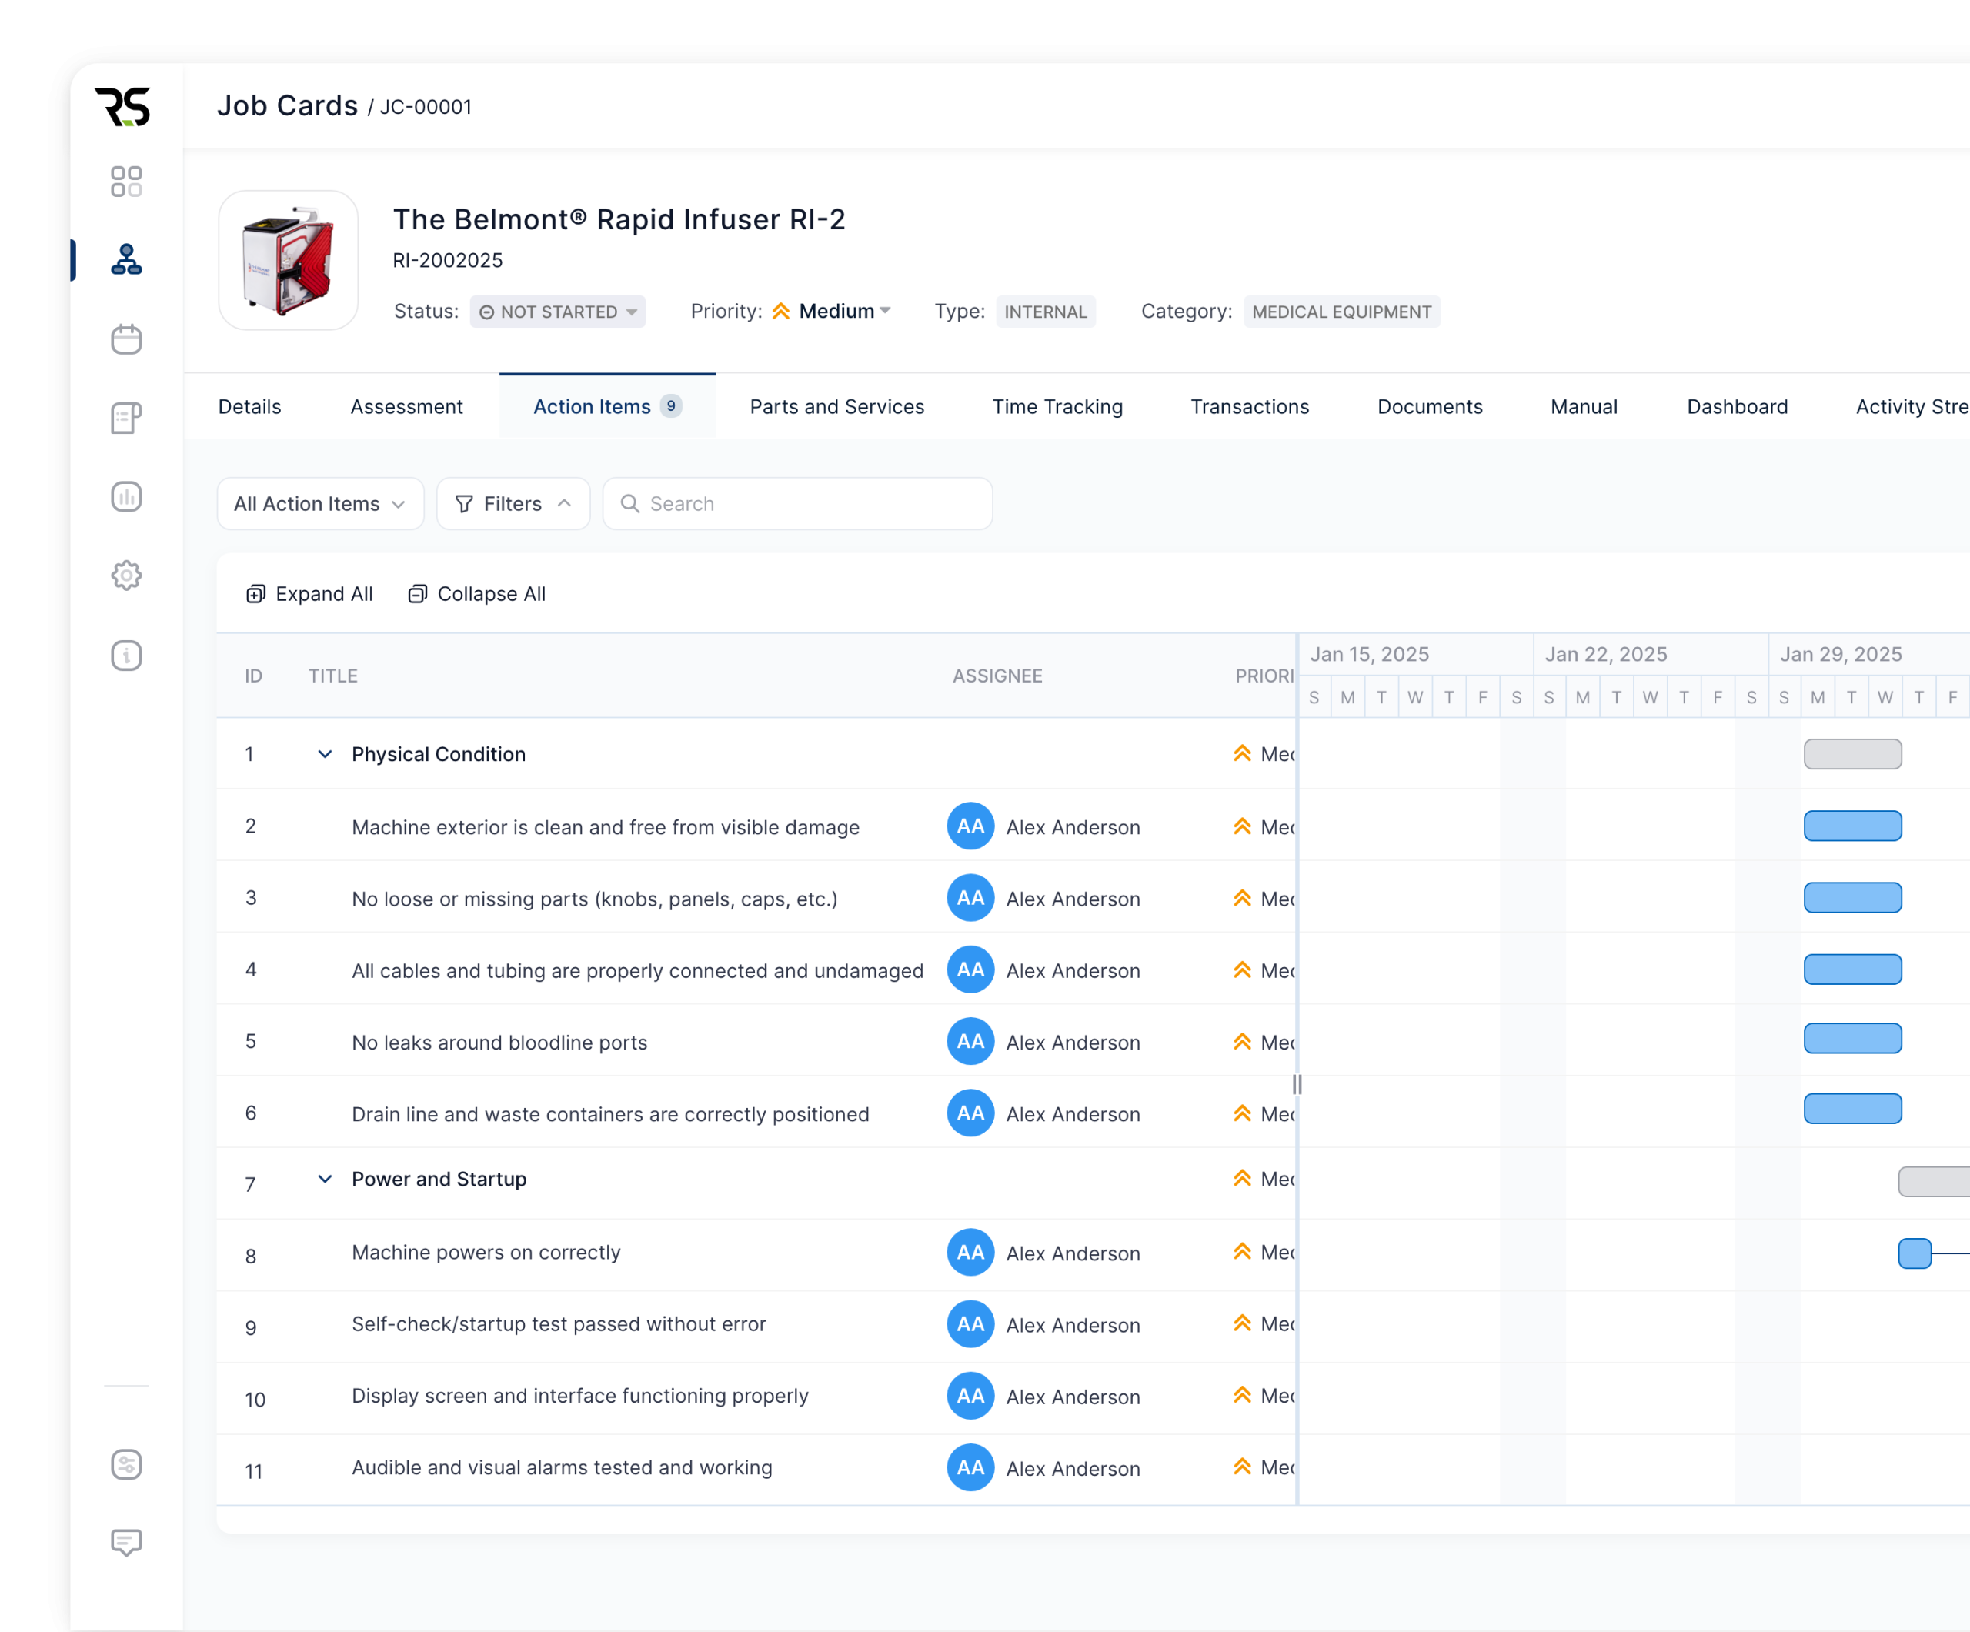Open the Activity Stream tab
Viewport: 1970px width, 1632px height.
click(1912, 407)
